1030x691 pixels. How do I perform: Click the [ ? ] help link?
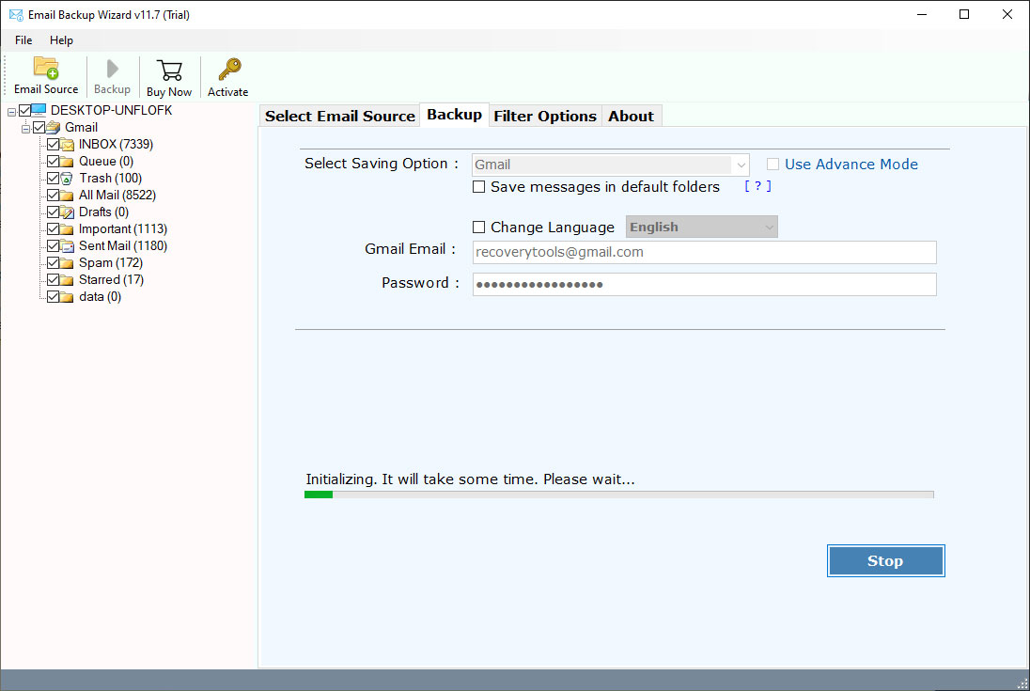pyautogui.click(x=758, y=186)
